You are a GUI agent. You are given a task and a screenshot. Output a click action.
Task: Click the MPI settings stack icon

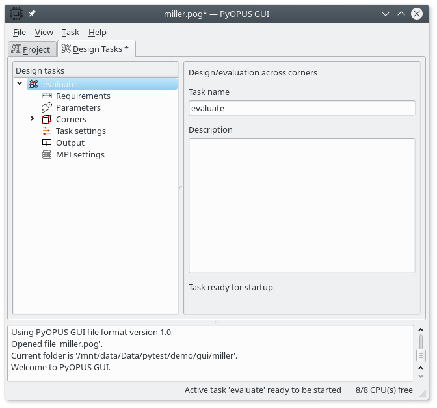coord(46,155)
